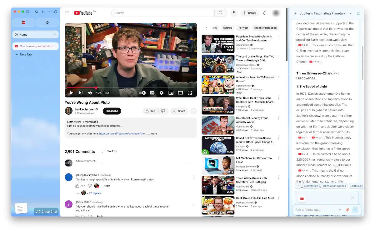Click the Close Chat button
Viewport: 375px width, 231px height.
point(46,212)
